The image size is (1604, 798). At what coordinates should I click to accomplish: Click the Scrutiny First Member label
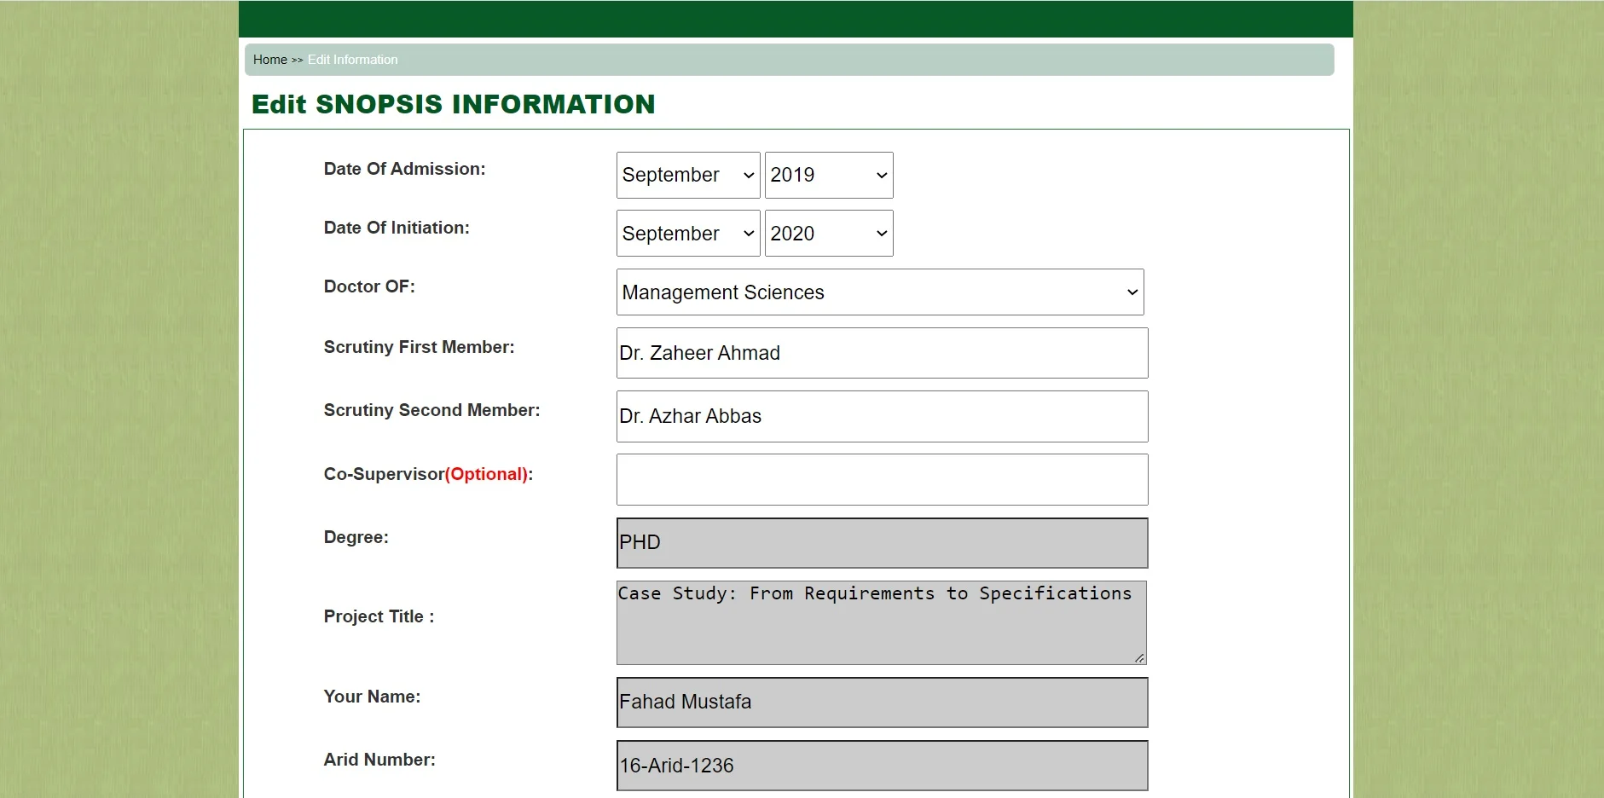(419, 347)
